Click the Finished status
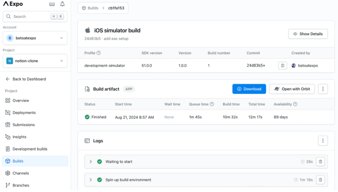This screenshot has height=192, width=338. click(x=95, y=117)
